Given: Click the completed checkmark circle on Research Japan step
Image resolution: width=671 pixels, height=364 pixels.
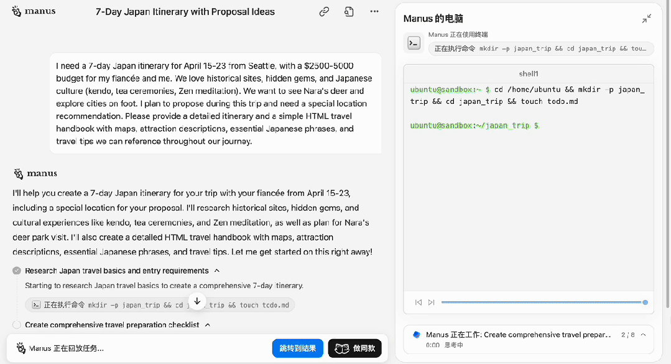Looking at the screenshot, I should pos(16,271).
